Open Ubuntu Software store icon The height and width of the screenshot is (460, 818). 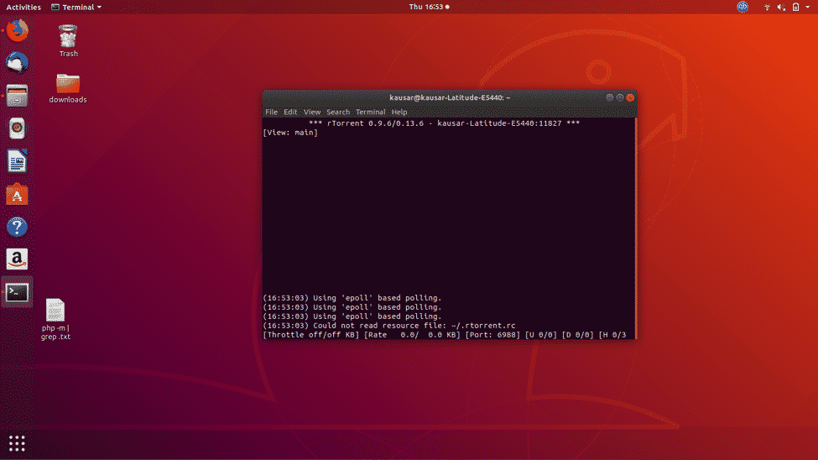click(17, 194)
